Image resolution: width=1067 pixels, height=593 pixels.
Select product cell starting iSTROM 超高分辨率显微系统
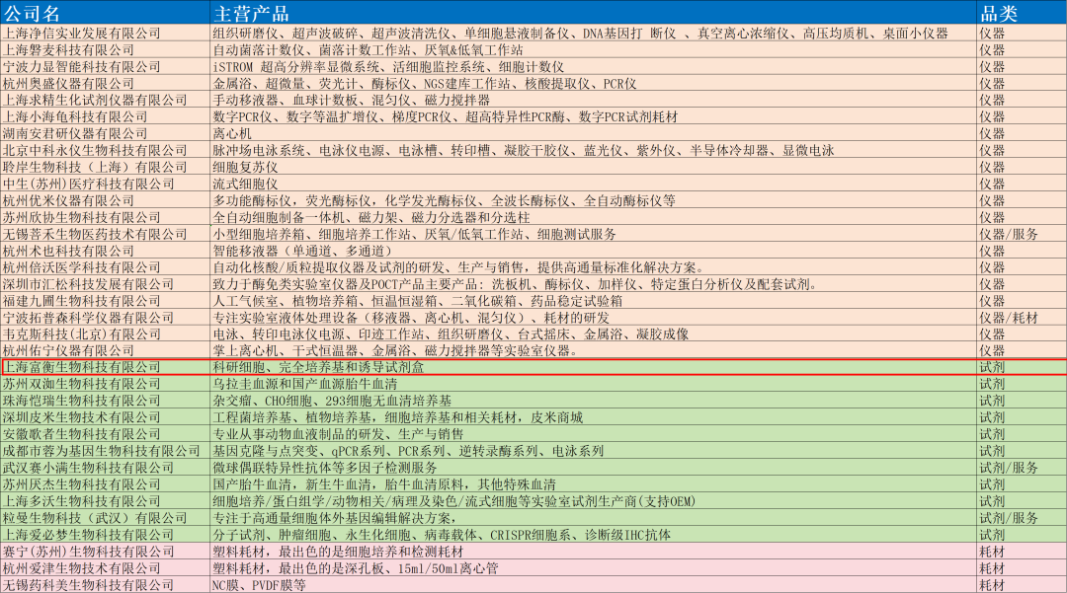pyautogui.click(x=594, y=66)
